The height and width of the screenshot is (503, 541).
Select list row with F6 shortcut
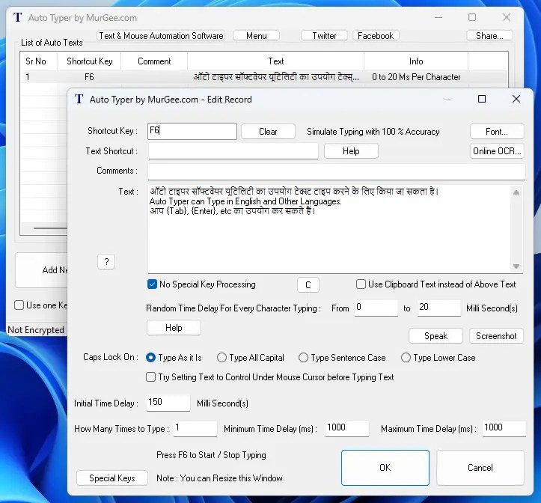click(x=263, y=77)
